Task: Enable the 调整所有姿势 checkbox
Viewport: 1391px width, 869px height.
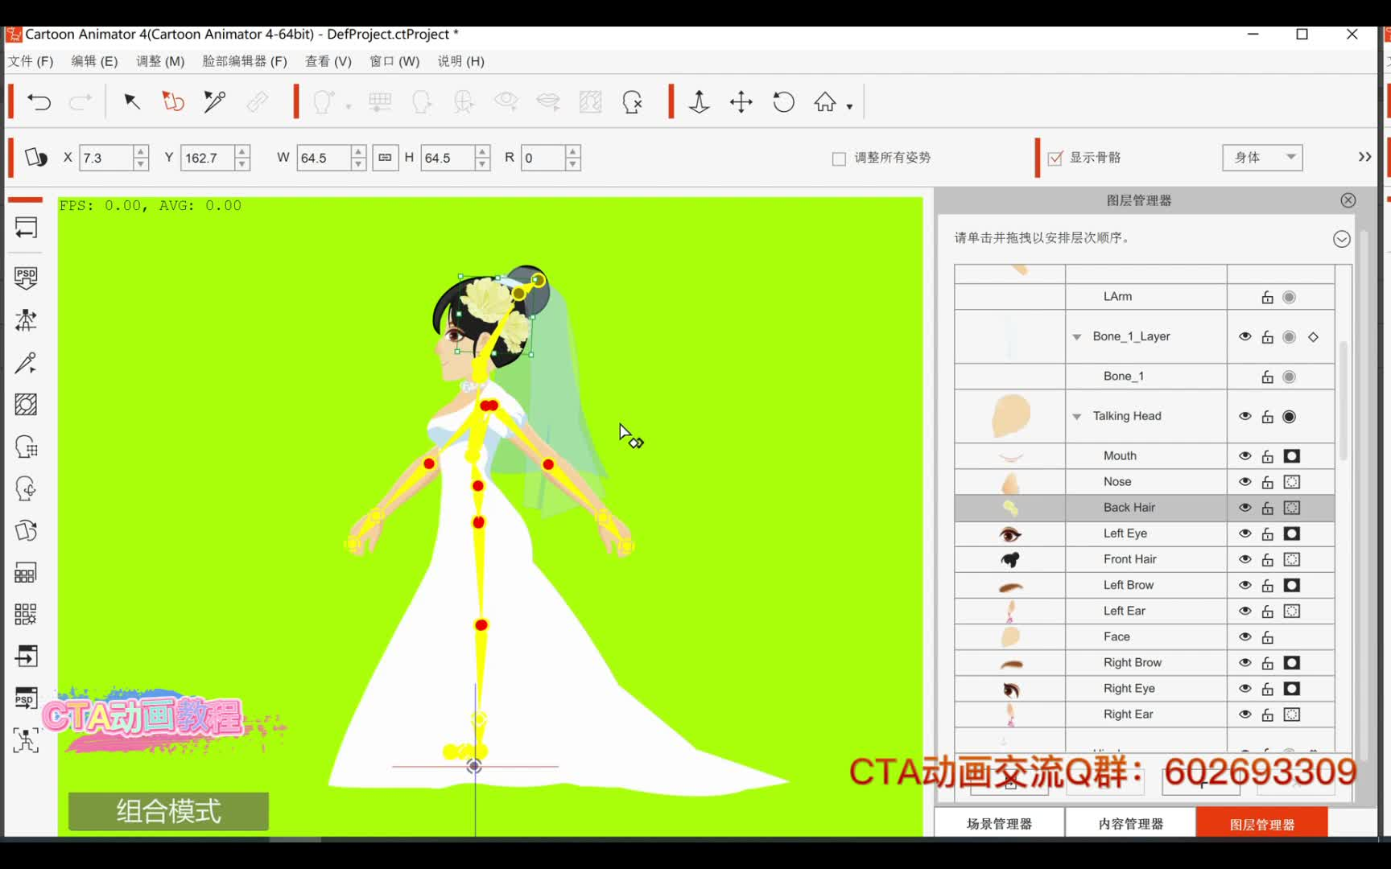Action: (837, 159)
